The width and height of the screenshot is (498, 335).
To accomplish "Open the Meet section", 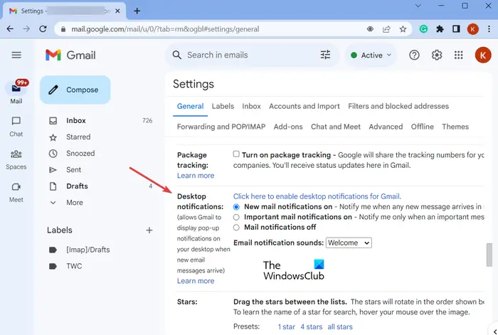I will click(16, 193).
